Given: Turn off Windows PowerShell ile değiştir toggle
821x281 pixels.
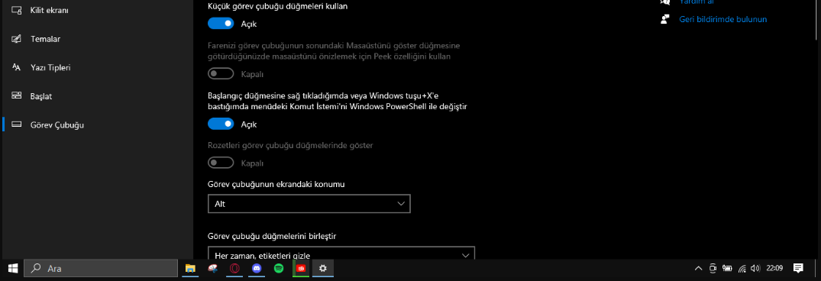Looking at the screenshot, I should pyautogui.click(x=221, y=124).
